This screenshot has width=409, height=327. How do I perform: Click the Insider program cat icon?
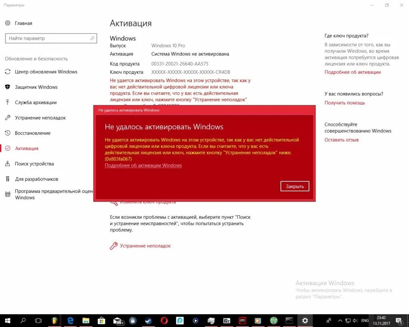(x=8, y=194)
